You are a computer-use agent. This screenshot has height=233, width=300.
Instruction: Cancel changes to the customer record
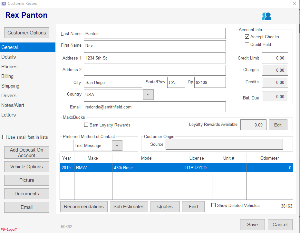(280, 225)
